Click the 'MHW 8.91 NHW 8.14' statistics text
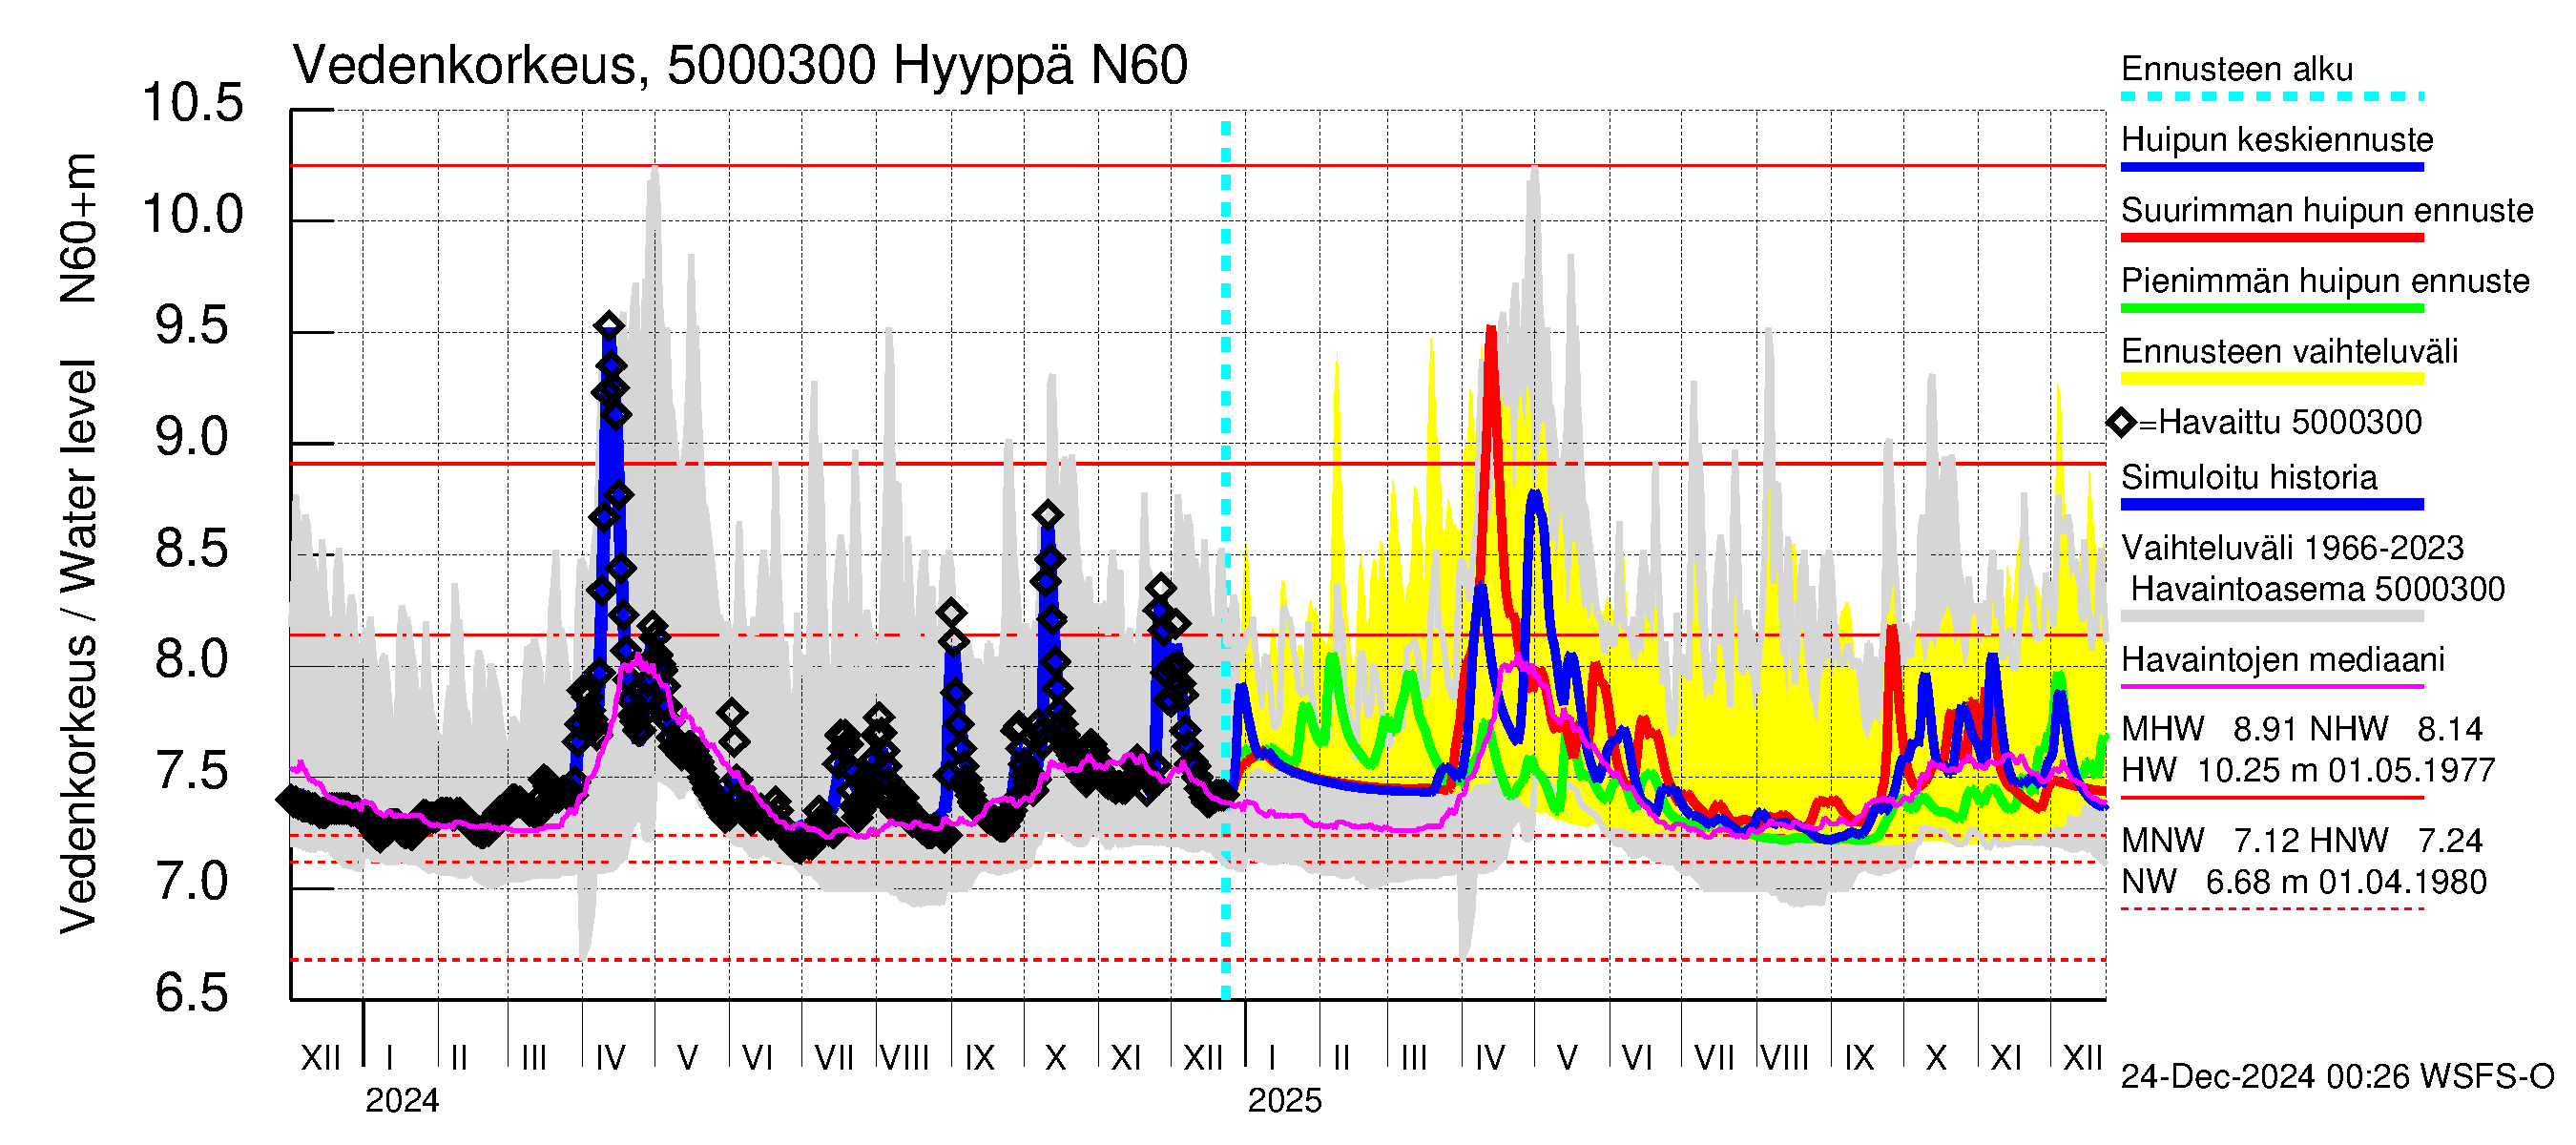 point(2302,729)
